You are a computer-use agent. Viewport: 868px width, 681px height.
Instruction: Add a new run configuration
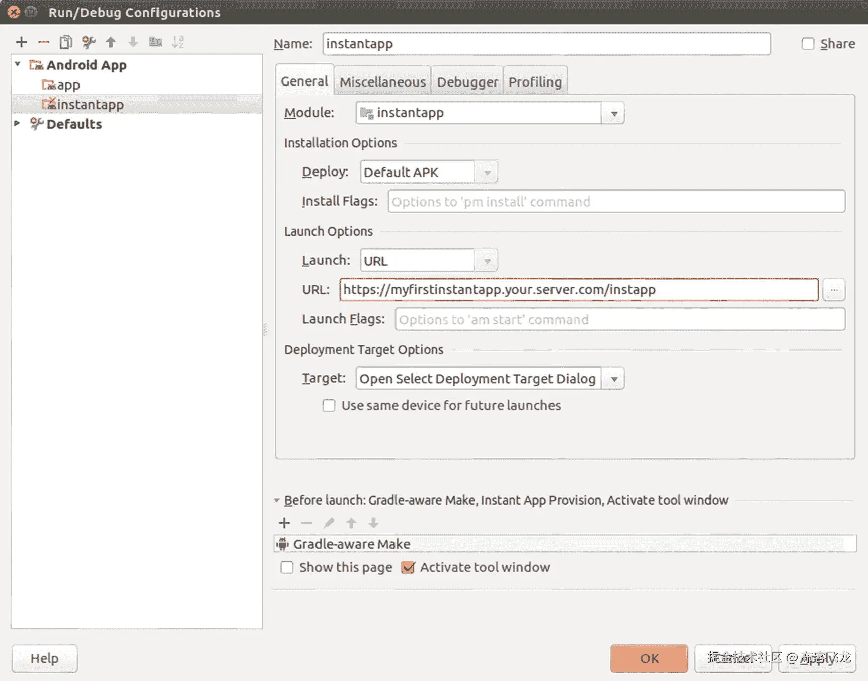[x=21, y=42]
